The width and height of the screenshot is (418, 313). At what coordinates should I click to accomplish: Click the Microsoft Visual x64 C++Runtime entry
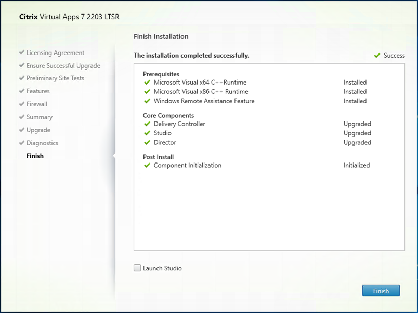tap(200, 82)
